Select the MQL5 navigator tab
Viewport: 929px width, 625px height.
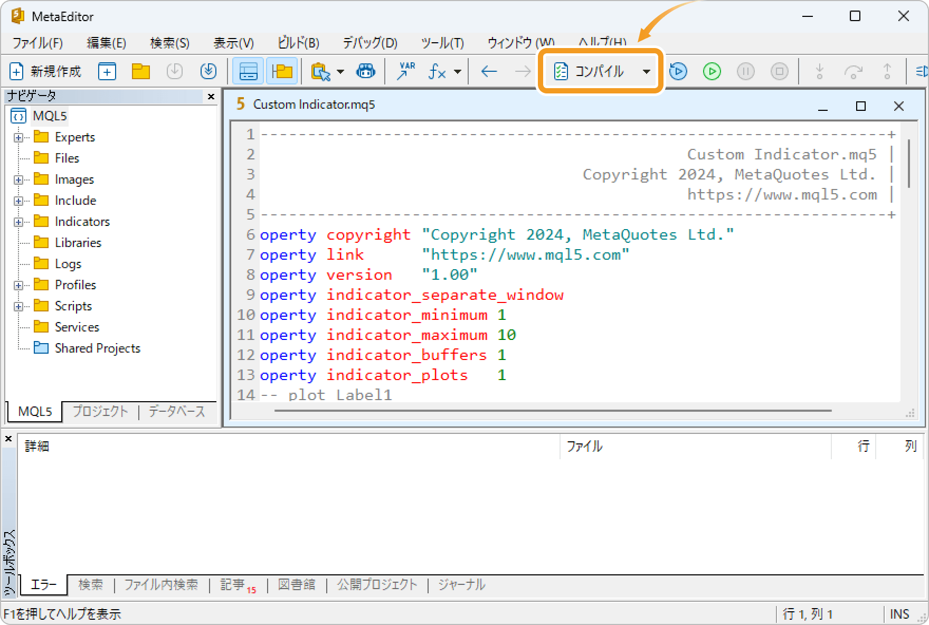pos(35,411)
